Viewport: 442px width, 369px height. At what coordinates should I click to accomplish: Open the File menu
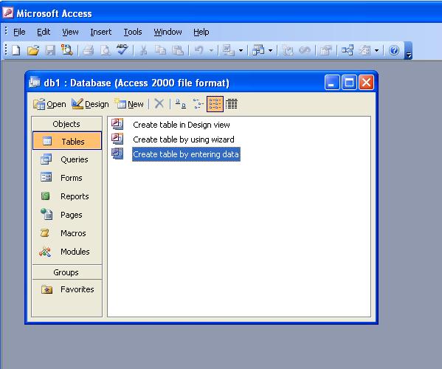tap(19, 32)
